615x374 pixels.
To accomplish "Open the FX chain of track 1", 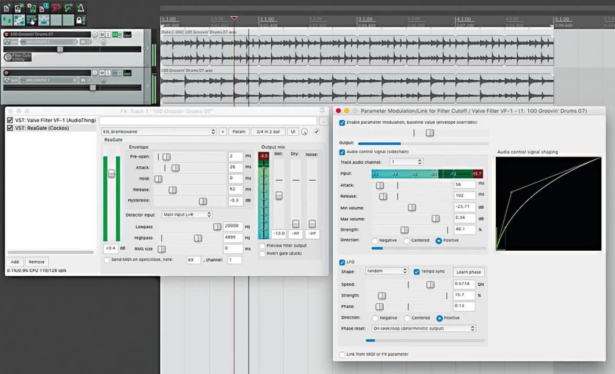I will pyautogui.click(x=115, y=35).
